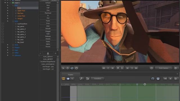This screenshot has width=180, height=101.
Task: Check the box next to bip_spine_2
Action: coord(3,34)
